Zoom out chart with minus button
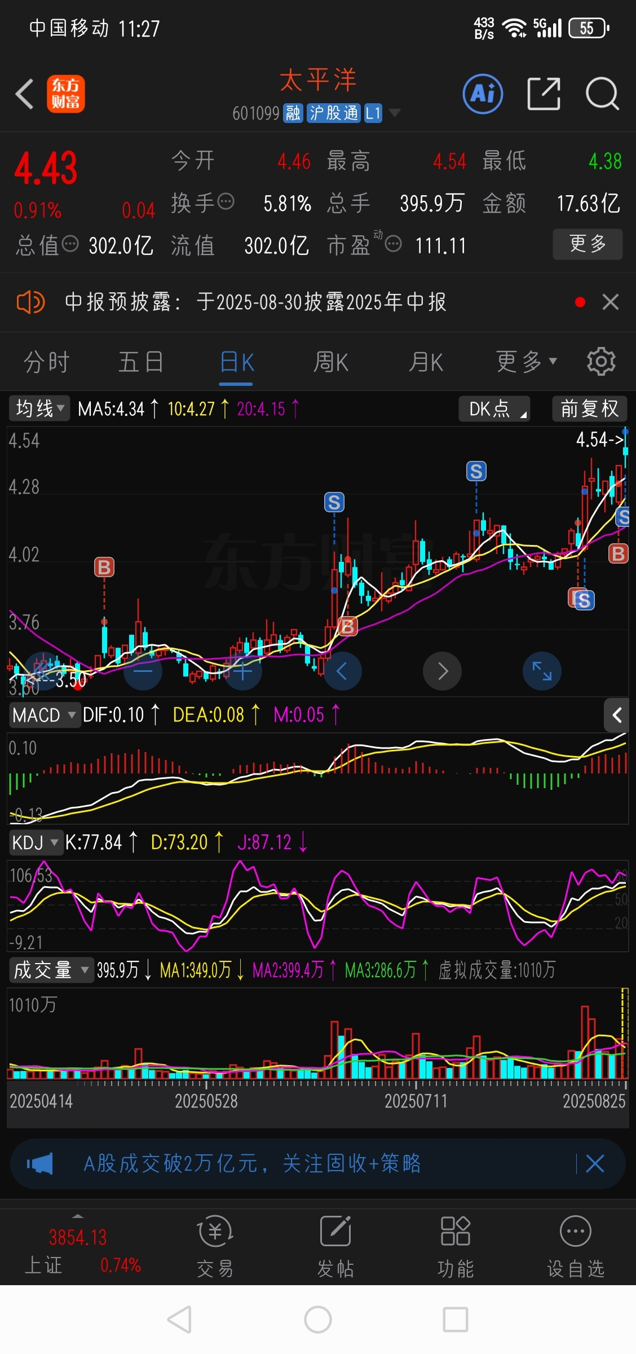Viewport: 636px width, 1354px height. 143,671
